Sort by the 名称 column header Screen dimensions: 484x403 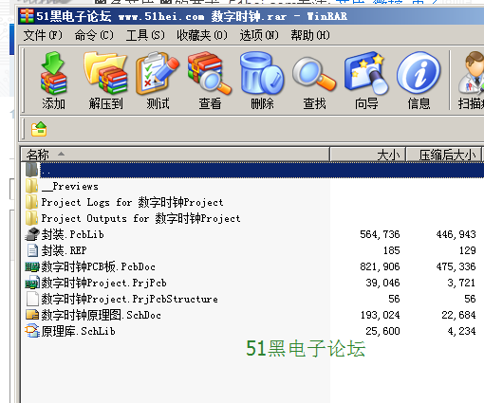[x=176, y=155]
